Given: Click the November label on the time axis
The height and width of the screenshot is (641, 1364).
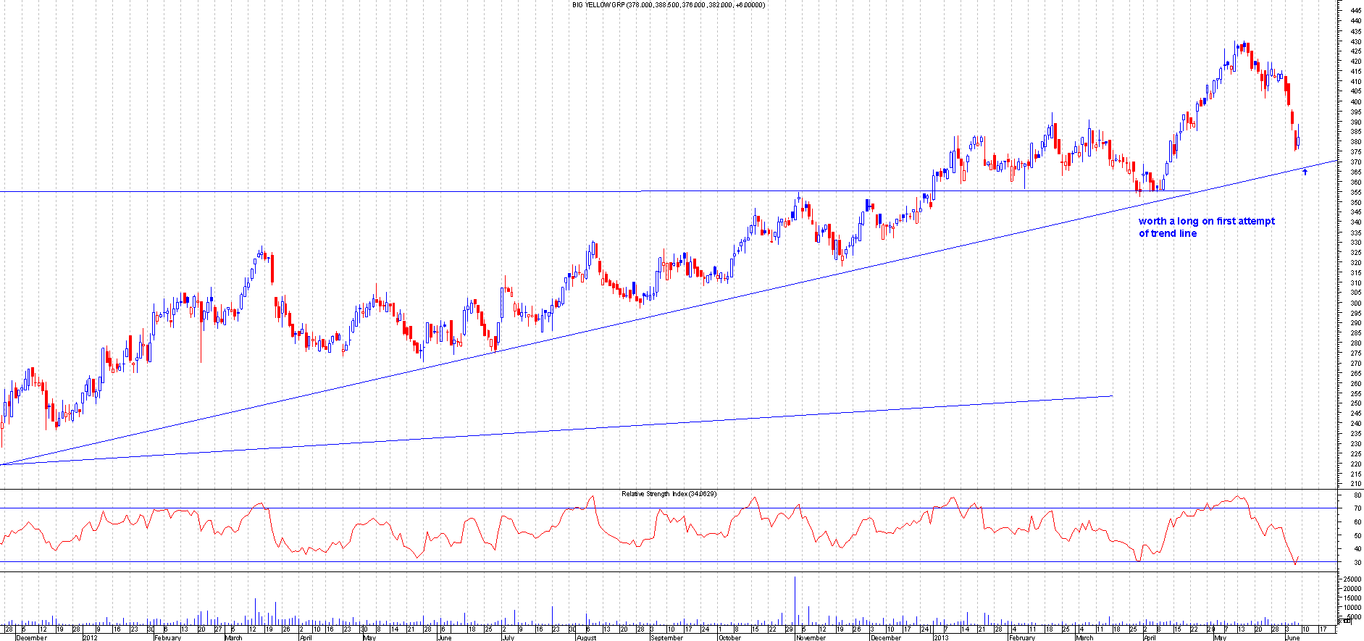Looking at the screenshot, I should 810,637.
